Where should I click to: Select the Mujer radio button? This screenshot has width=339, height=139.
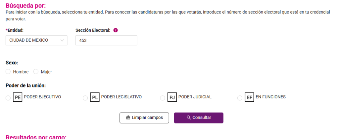(x=36, y=72)
